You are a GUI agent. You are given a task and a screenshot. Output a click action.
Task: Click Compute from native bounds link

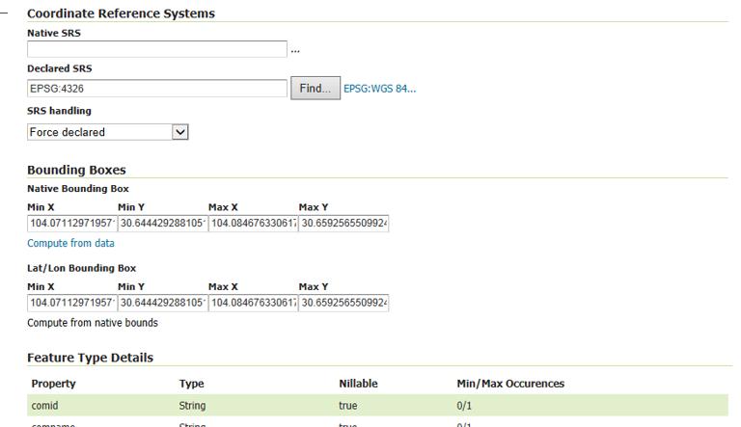click(x=93, y=323)
